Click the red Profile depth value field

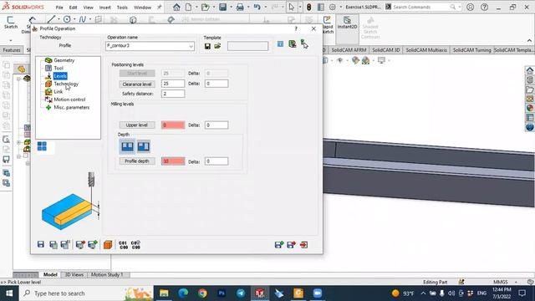point(173,161)
